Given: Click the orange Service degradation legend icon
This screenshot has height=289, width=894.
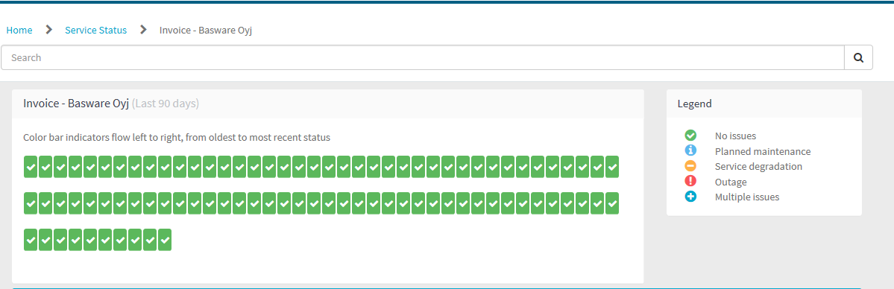Looking at the screenshot, I should (x=690, y=166).
